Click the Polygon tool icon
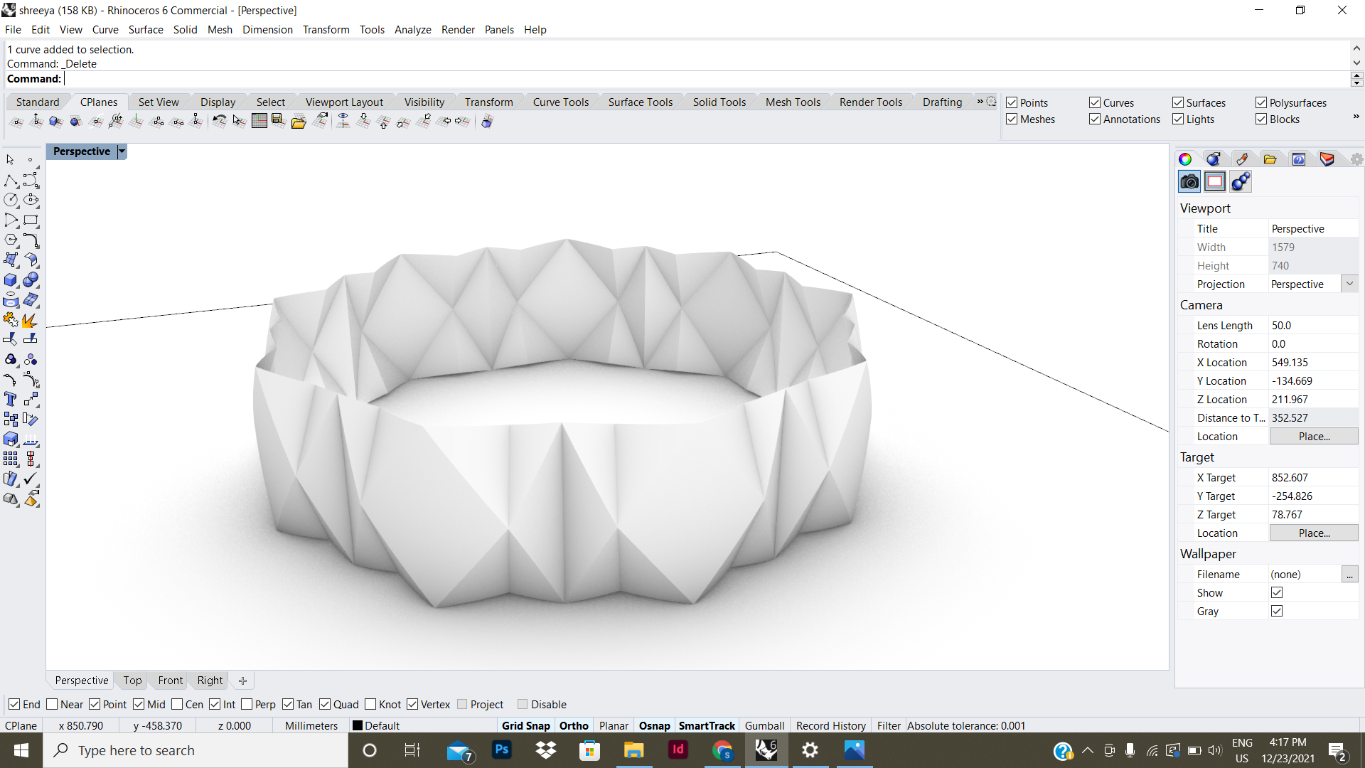1365x768 pixels. coord(11,240)
